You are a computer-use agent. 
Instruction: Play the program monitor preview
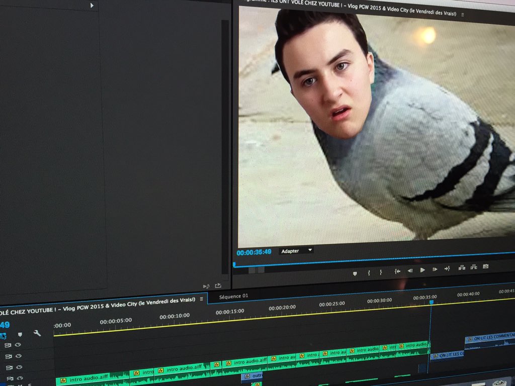[422, 270]
